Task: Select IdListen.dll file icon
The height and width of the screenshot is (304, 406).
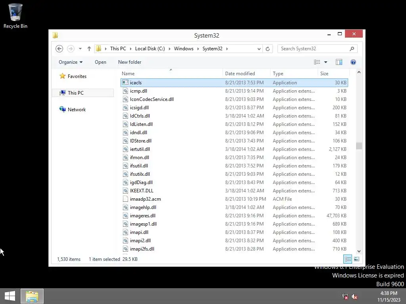Action: click(x=125, y=124)
